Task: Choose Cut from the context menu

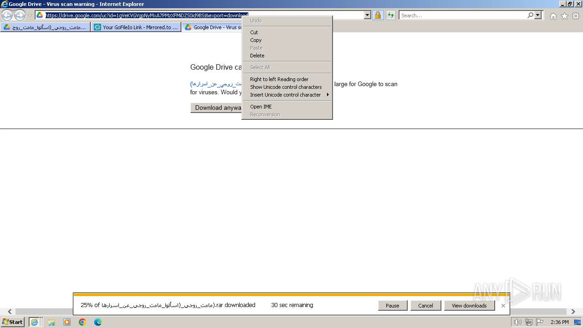Action: (286, 32)
